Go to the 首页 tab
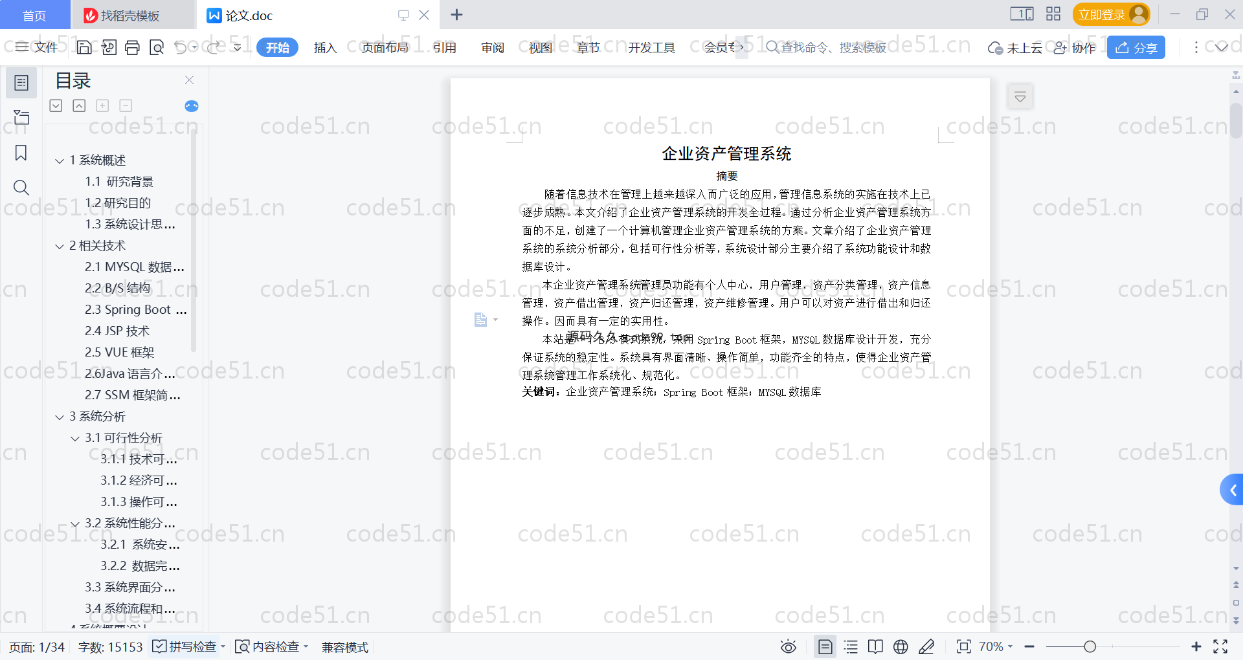This screenshot has height=660, width=1243. (34, 15)
